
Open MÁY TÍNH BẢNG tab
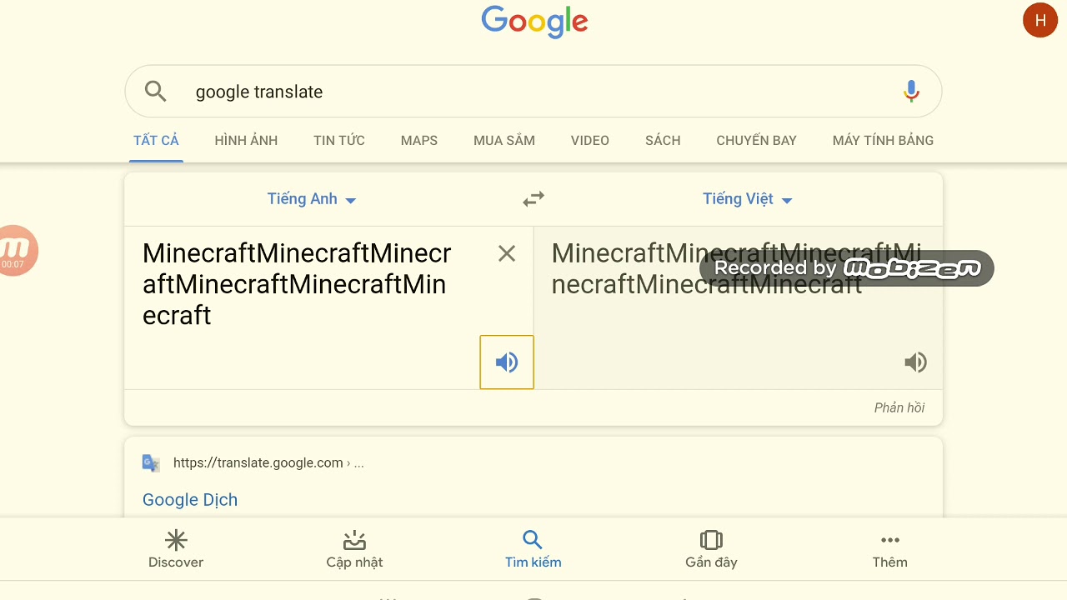click(x=883, y=141)
